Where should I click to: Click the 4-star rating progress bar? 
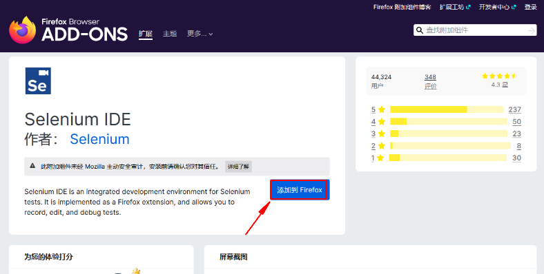coord(449,121)
